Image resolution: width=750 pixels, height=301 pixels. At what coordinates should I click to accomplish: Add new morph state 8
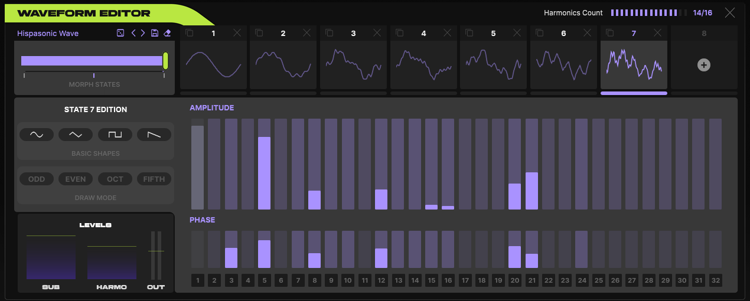[x=704, y=65]
